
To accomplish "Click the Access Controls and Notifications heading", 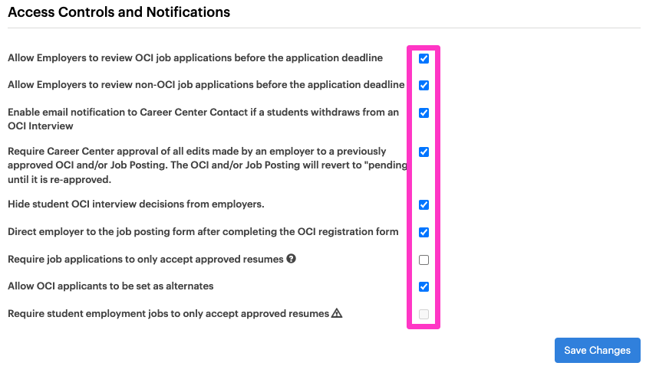I will click(119, 12).
